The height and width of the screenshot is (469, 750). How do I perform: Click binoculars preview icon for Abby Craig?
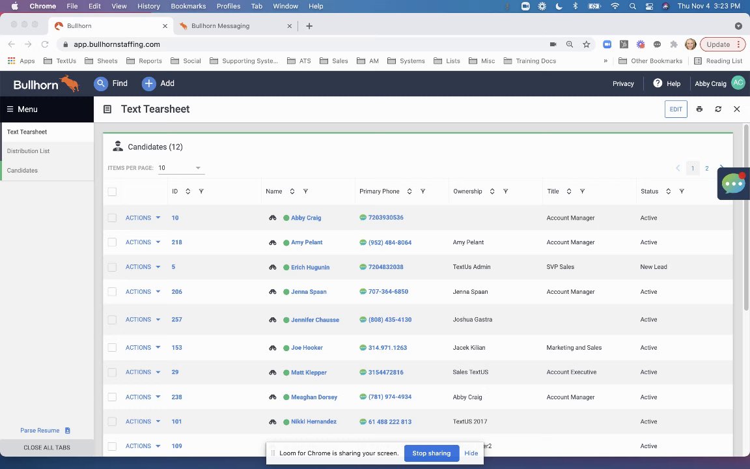pyautogui.click(x=273, y=218)
